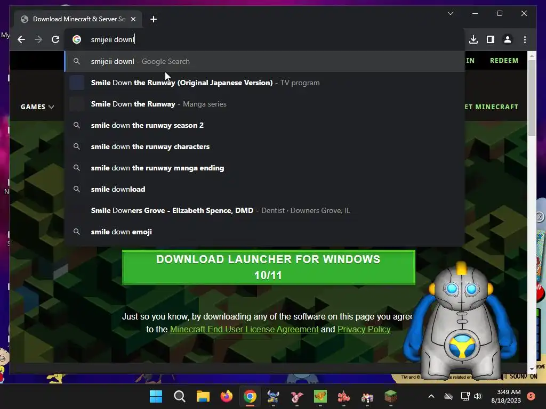Open the Privacy Policy link
The image size is (546, 409).
point(364,329)
